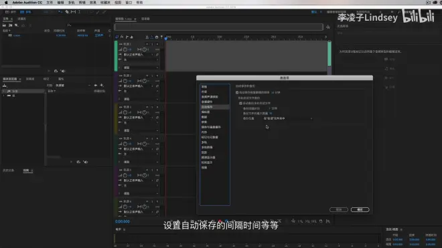Viewport: 442px width, 248px height.
Task: Adjust Track 1 pan knob
Action: pos(145,49)
